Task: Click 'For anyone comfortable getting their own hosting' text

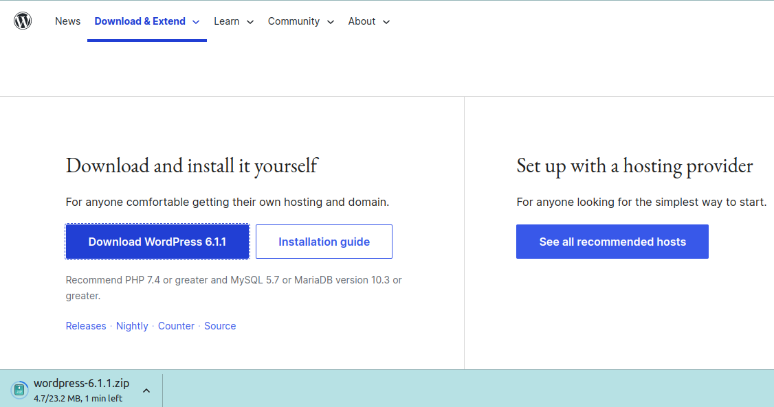Action: click(228, 202)
